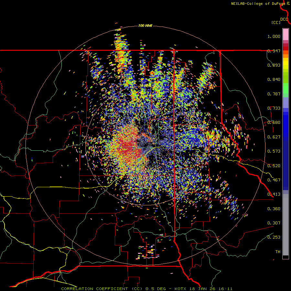Pick the pink segment of the color bar
The height and width of the screenshot is (291, 291).
[x=286, y=34]
